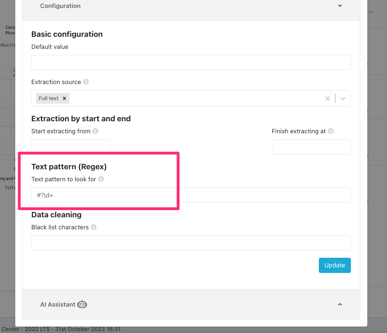The height and width of the screenshot is (333, 387).
Task: Open the Extraction source dropdown arrow
Action: click(x=343, y=98)
